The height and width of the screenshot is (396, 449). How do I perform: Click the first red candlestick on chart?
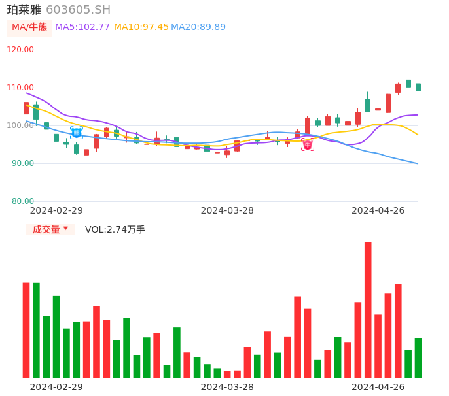coord(26,108)
